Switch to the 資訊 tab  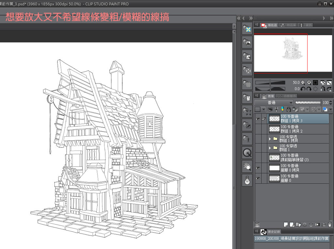tap(305, 25)
